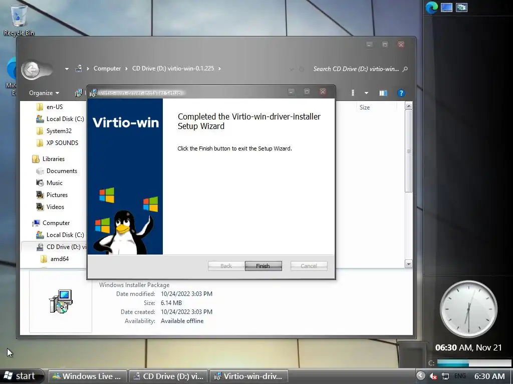Select Libraries in navigation pane
The image size is (513, 384).
49,159
